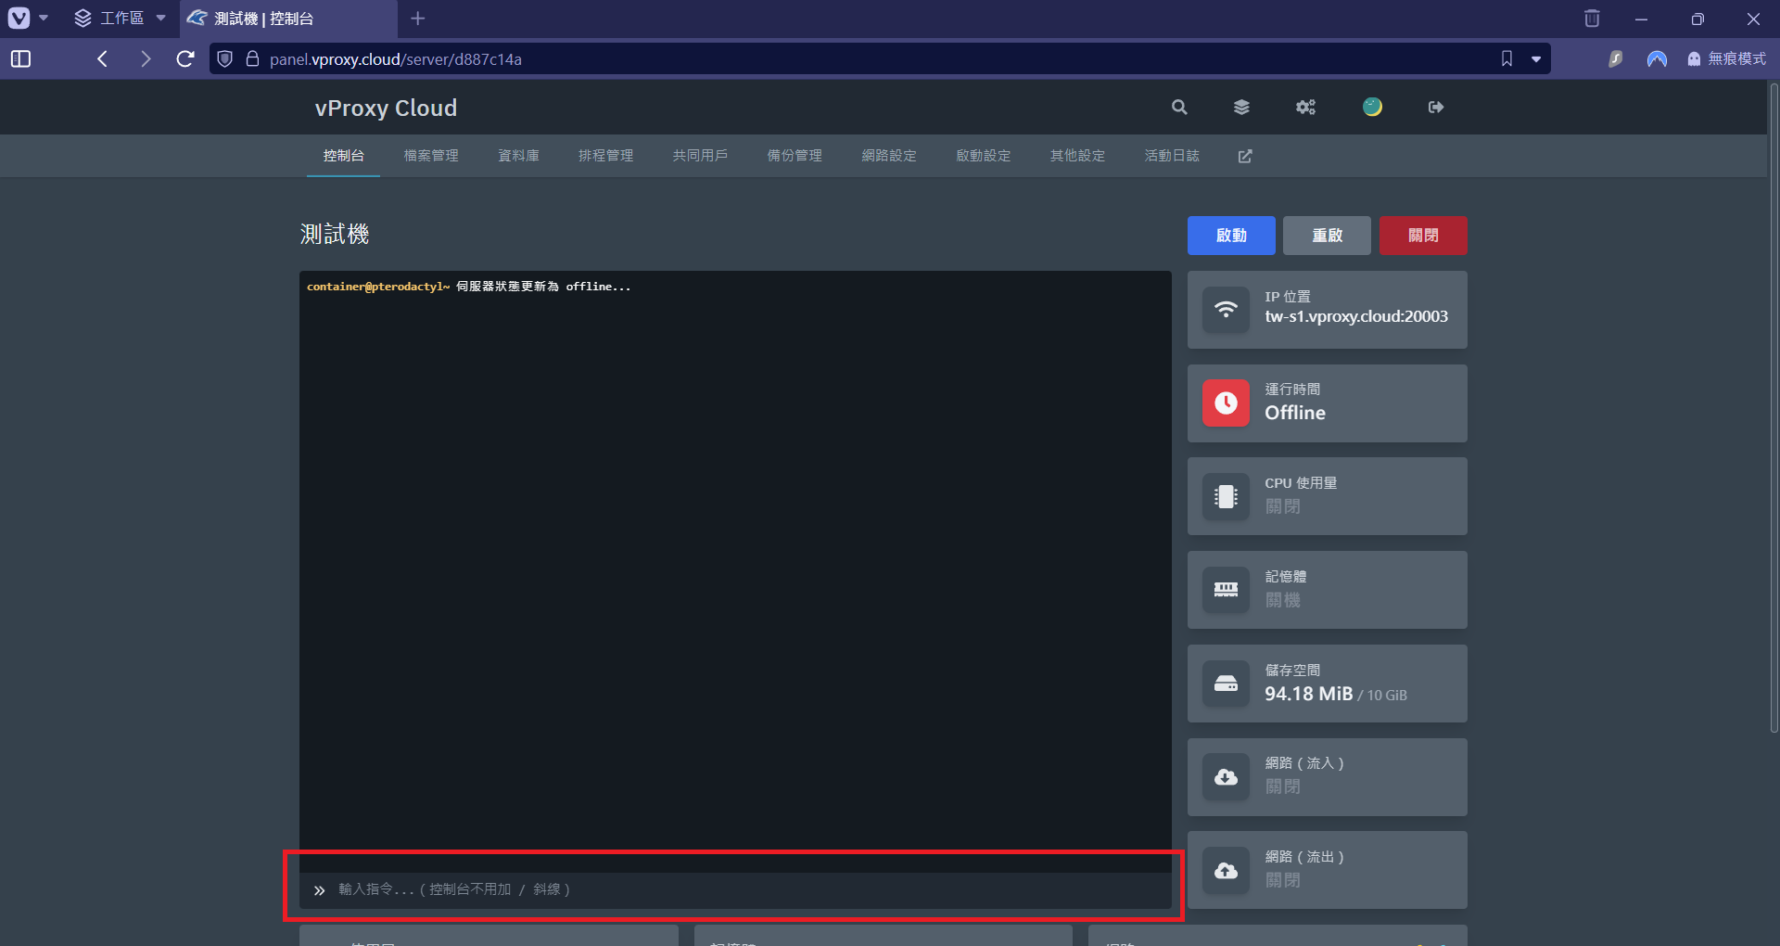Open the 備份管理 tab

795,156
